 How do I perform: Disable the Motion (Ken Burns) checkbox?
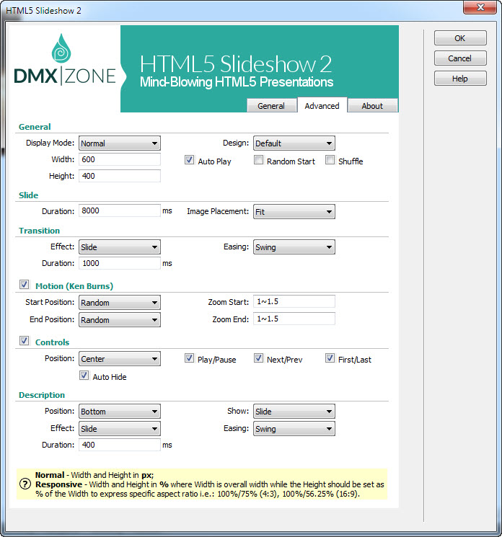point(24,285)
